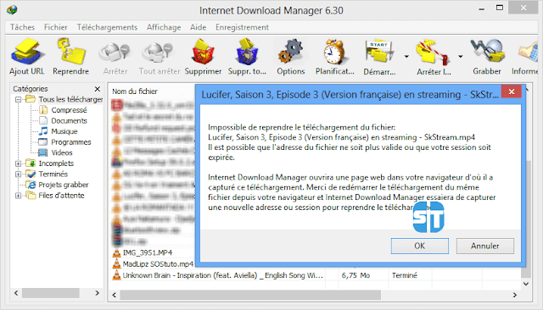
Task: Expand the Incomplets tree node
Action: click(19, 163)
